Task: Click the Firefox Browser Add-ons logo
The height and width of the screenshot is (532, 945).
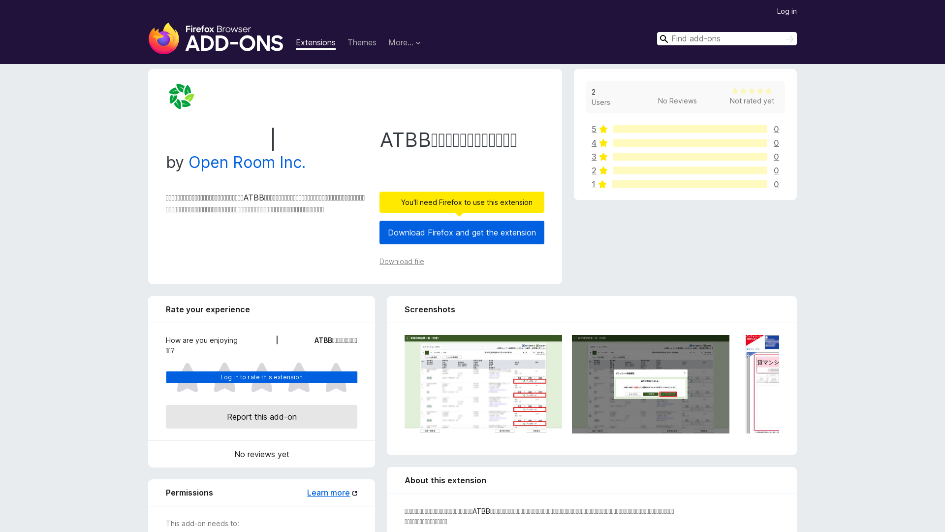Action: [x=216, y=38]
